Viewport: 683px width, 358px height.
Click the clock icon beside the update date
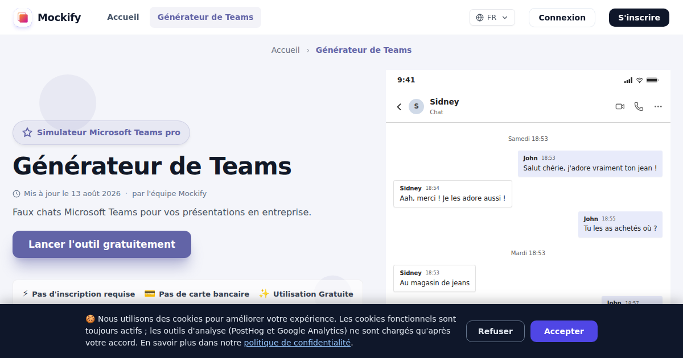[x=17, y=194]
